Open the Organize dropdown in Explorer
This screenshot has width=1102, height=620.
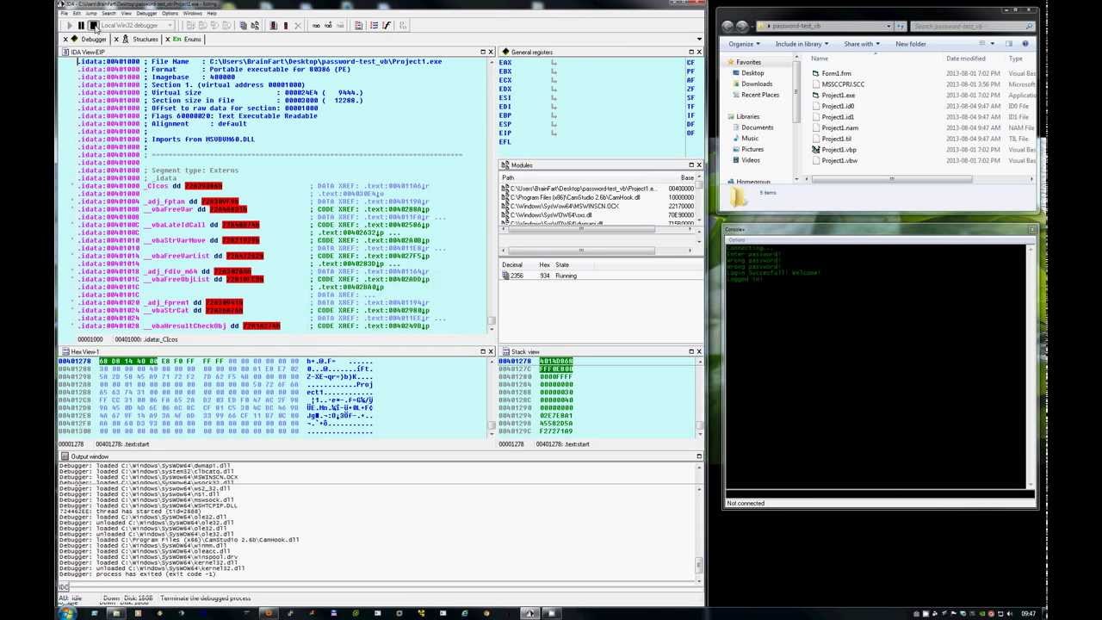[x=744, y=44]
